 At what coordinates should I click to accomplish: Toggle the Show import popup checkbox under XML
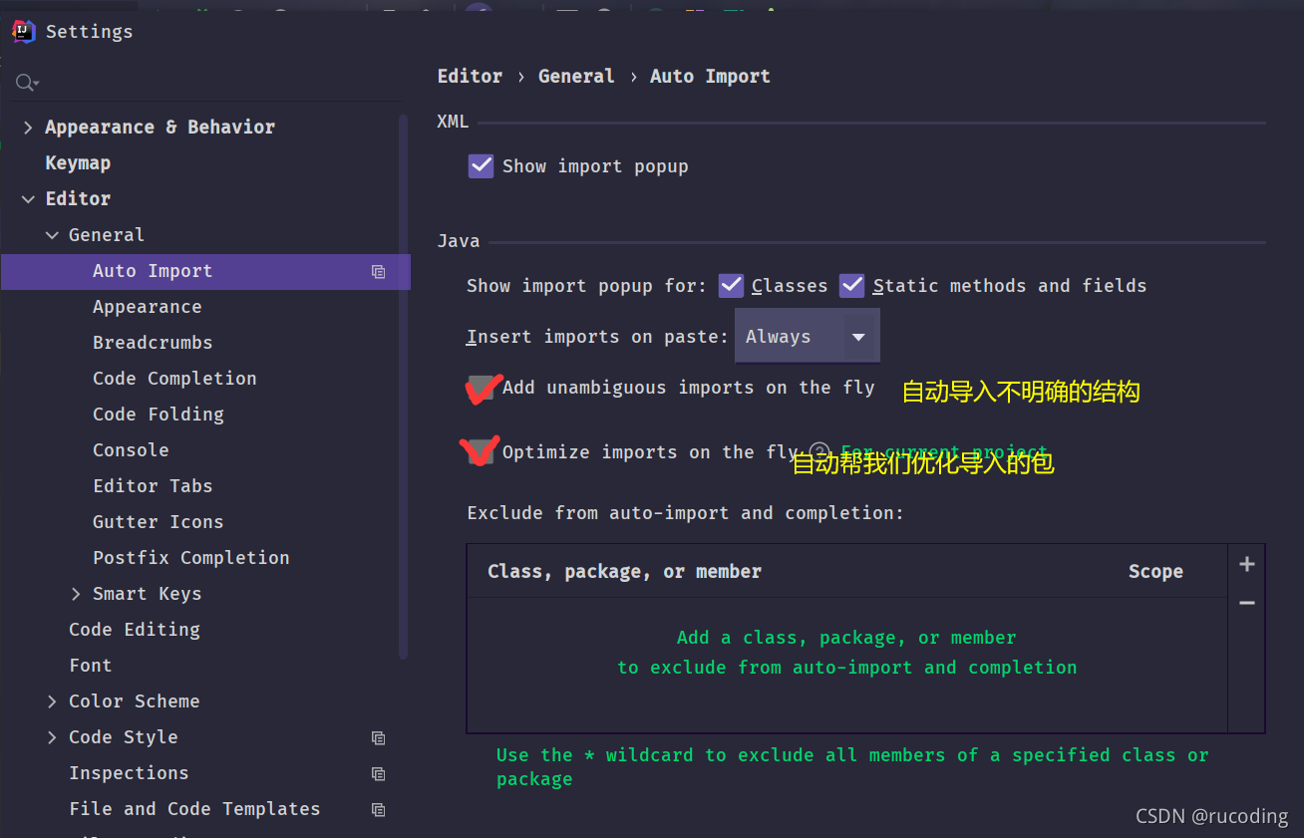pyautogui.click(x=481, y=165)
